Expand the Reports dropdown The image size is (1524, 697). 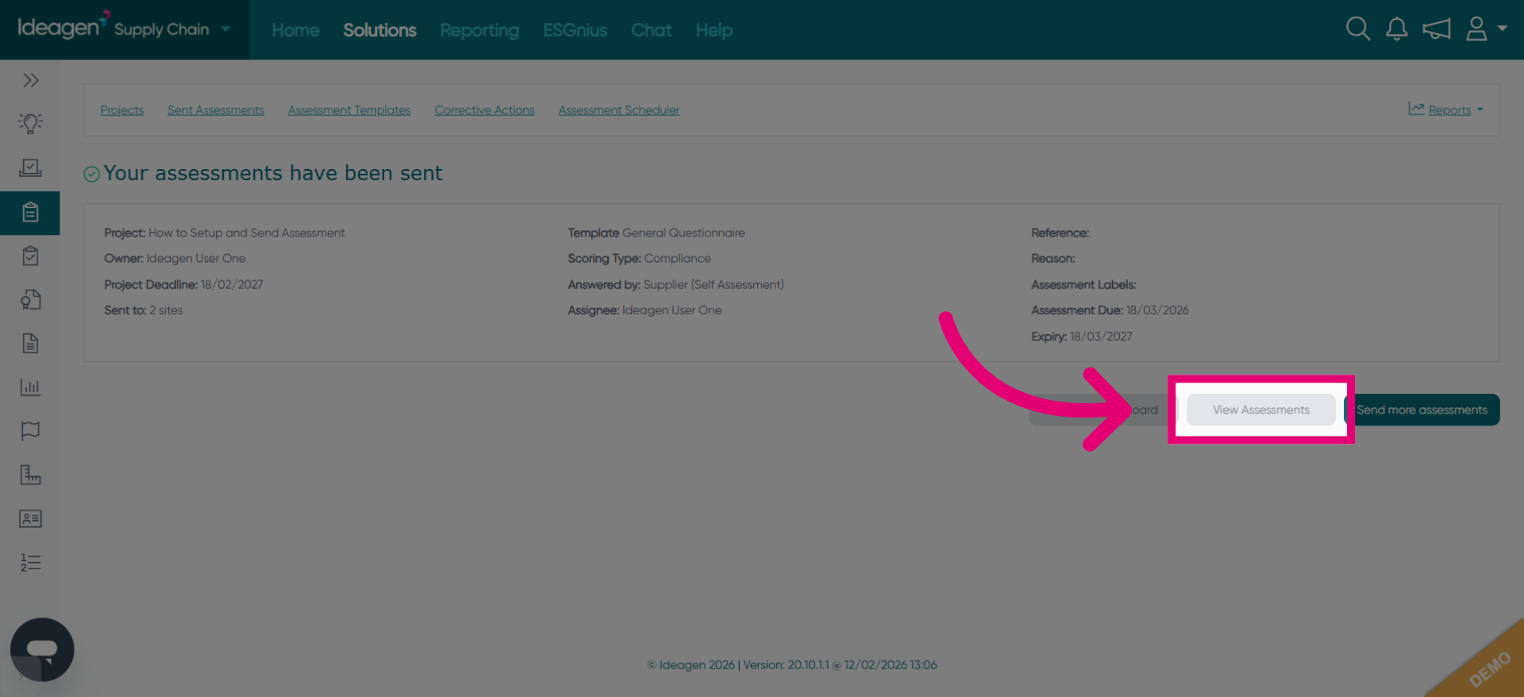[x=1445, y=110]
